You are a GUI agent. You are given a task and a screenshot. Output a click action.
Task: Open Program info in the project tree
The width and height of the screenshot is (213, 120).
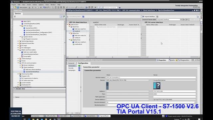pyautogui.click(x=25, y=76)
